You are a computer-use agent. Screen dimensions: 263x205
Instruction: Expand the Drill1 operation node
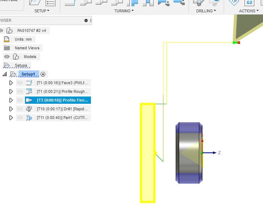tap(11, 109)
